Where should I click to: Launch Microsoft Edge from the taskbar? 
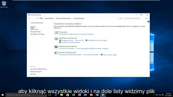coord(56,95)
